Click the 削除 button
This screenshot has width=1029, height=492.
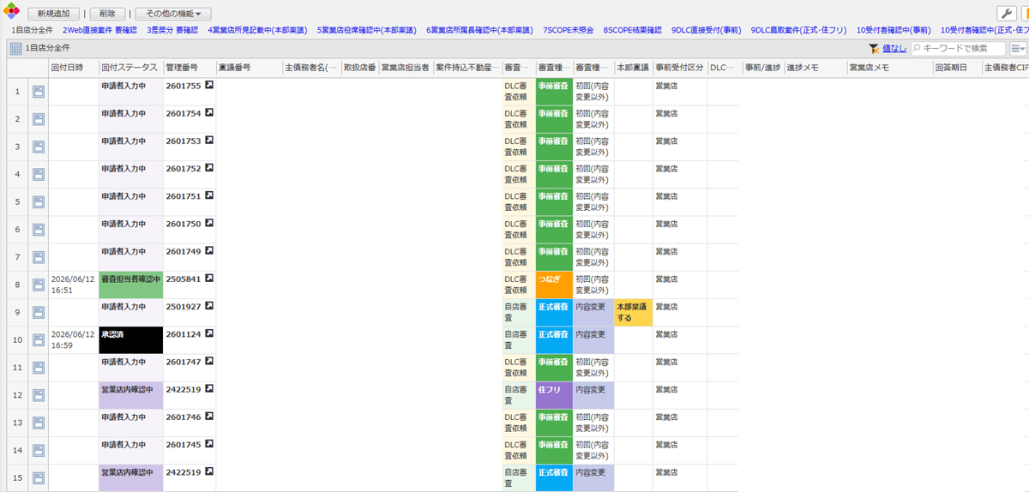107,14
